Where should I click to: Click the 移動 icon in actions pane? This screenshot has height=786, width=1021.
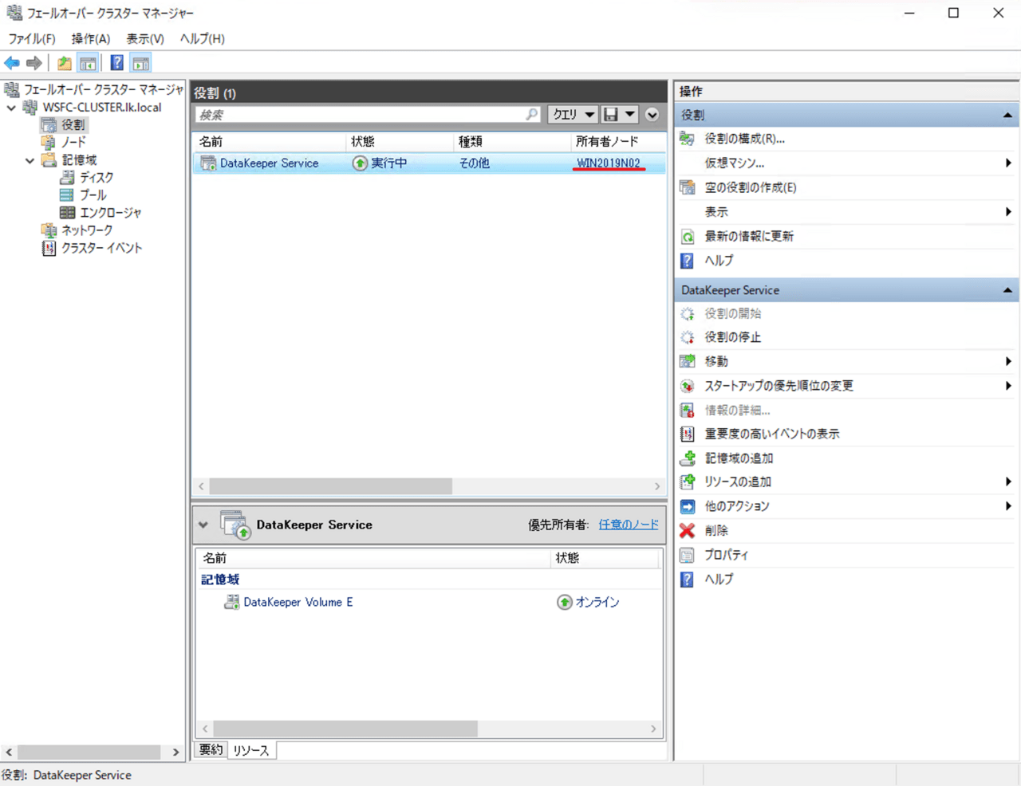coord(687,361)
